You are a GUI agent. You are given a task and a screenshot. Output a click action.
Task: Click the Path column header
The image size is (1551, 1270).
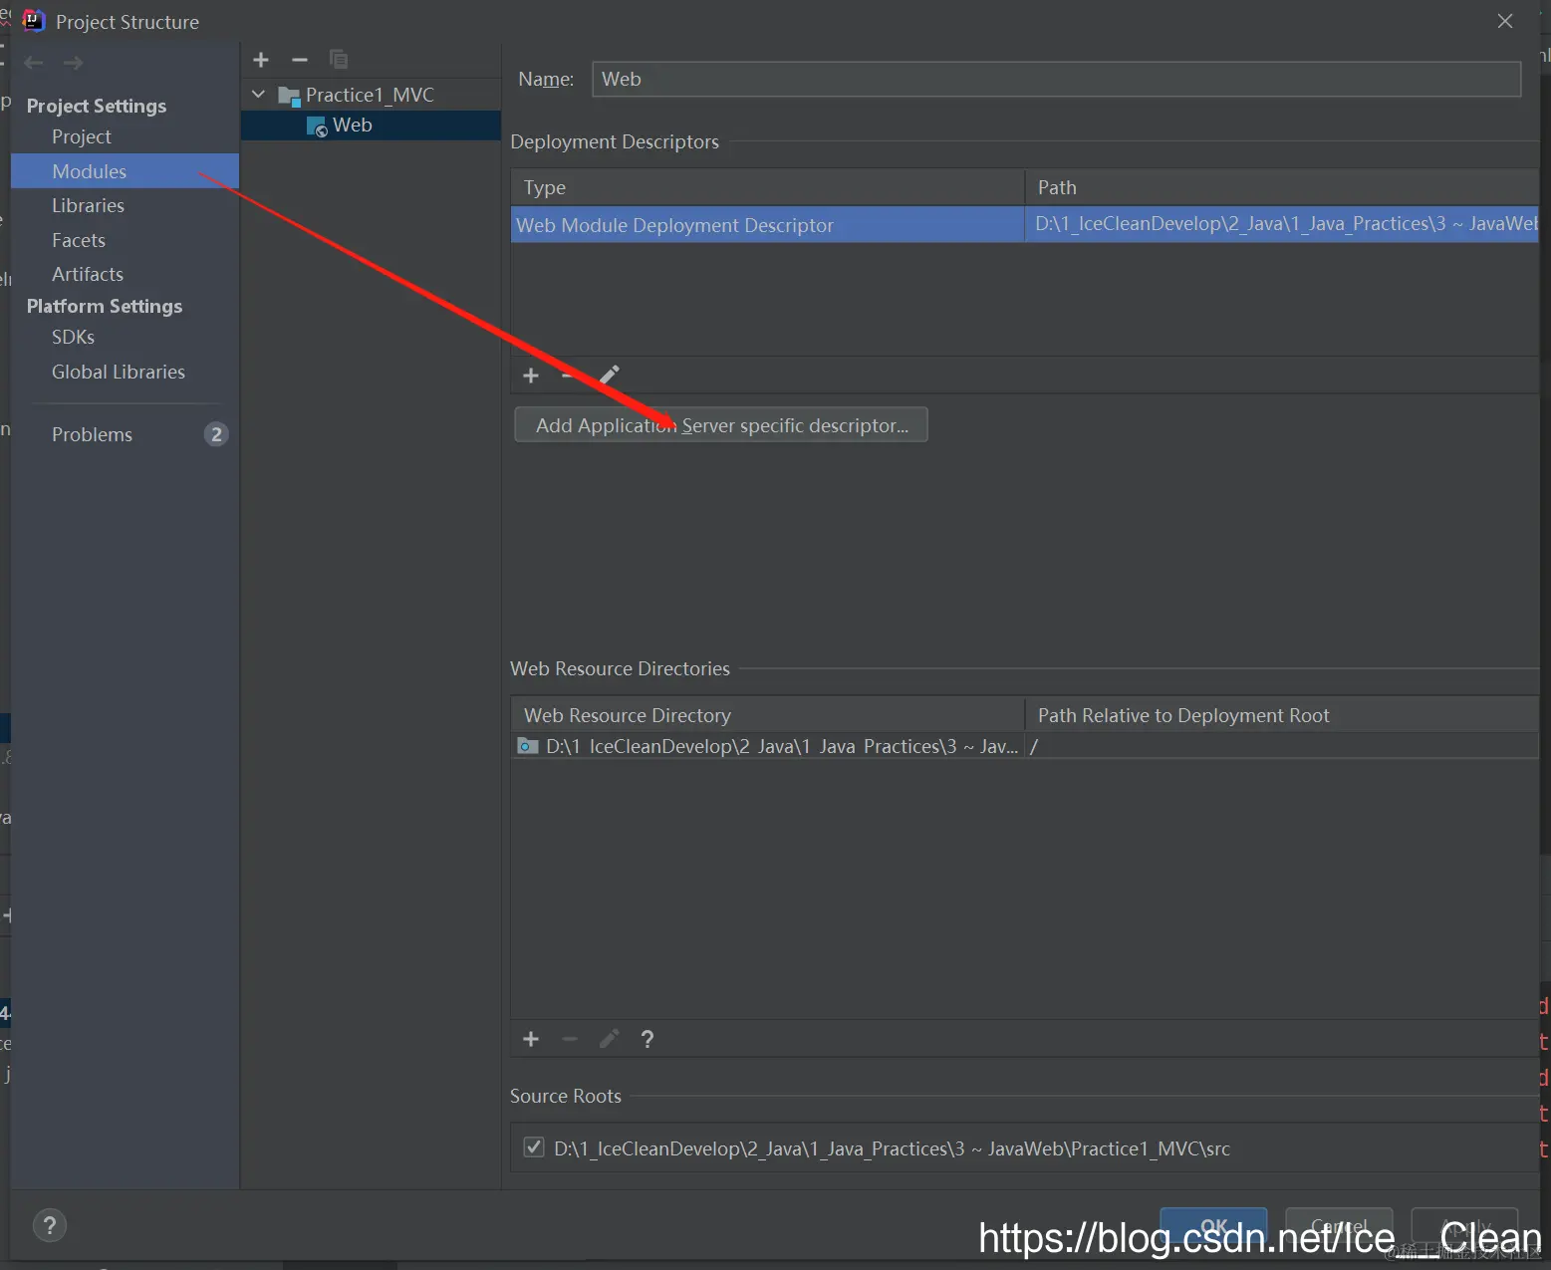pyautogui.click(x=1283, y=187)
